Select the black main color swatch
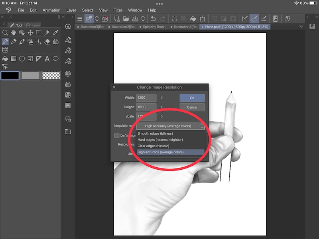319x239 pixels. click(10, 75)
